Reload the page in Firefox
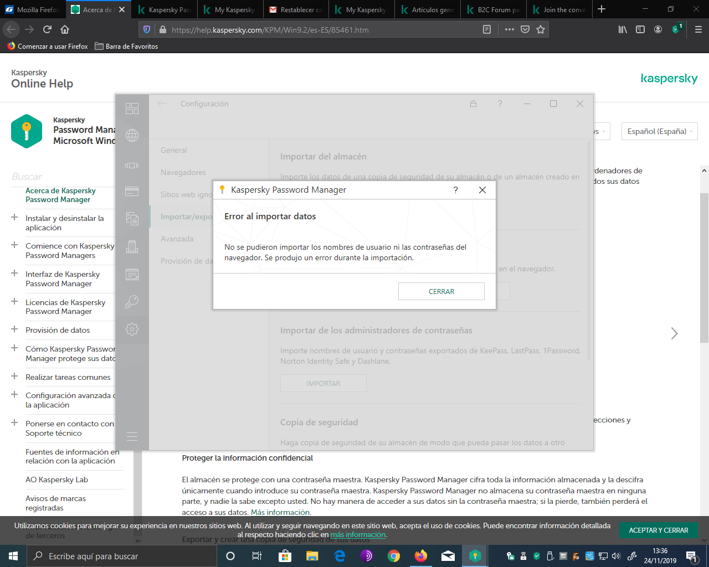 (x=47, y=29)
